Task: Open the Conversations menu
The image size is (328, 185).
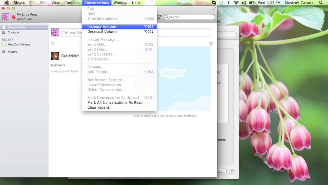Action: coord(97,3)
